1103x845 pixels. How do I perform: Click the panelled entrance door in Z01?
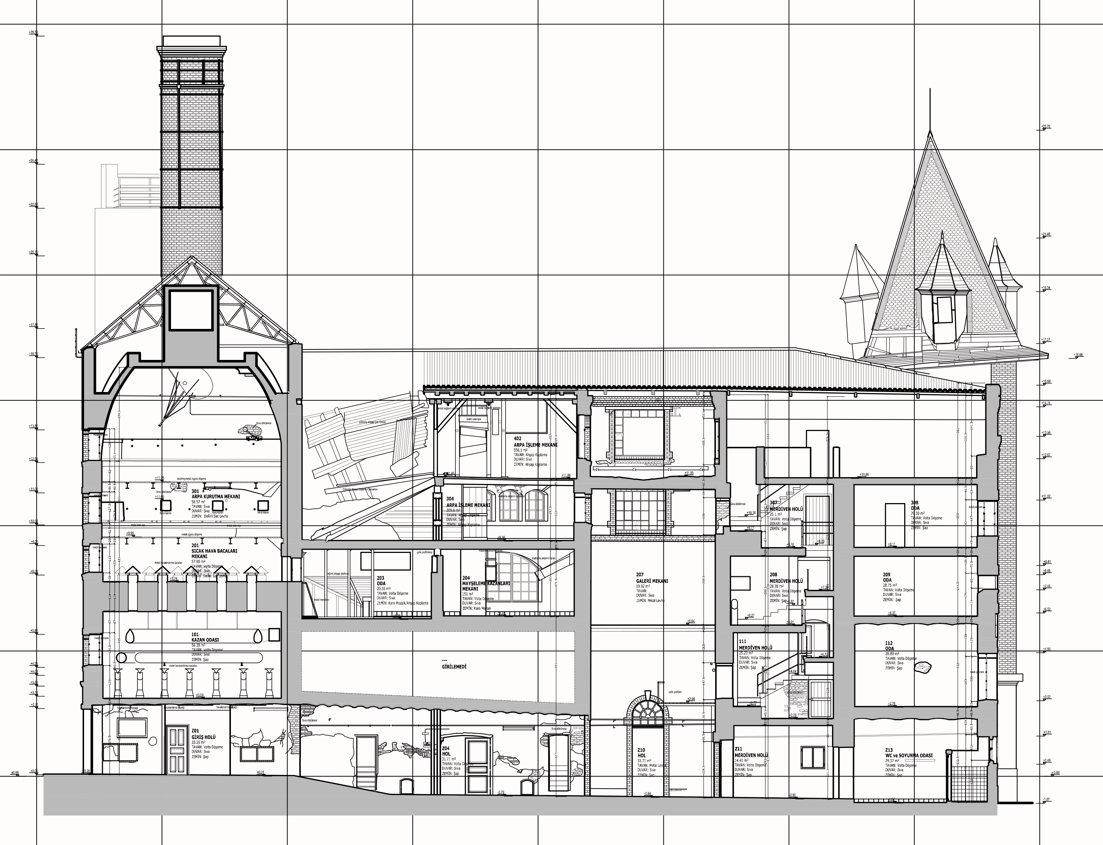coord(178,750)
